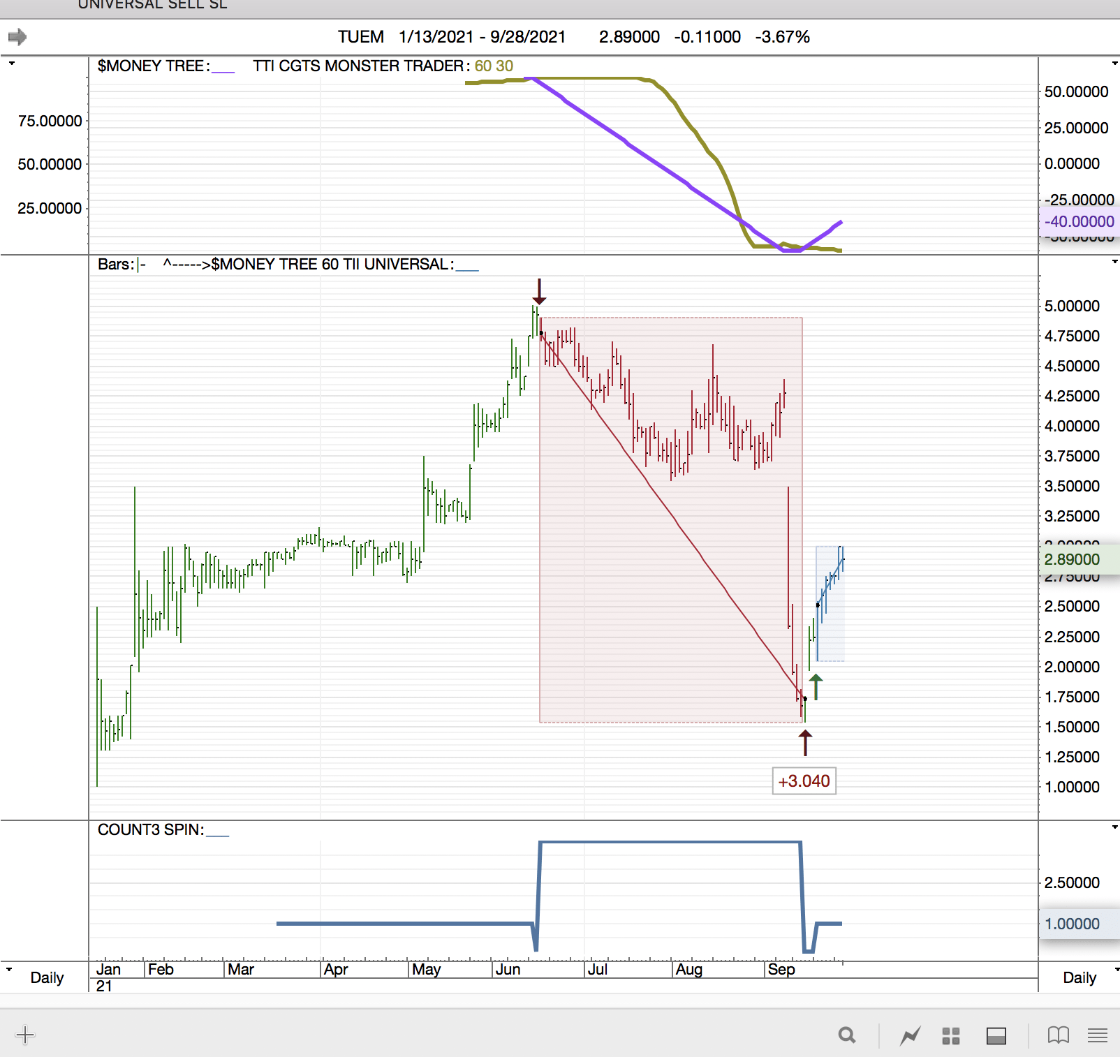The width and height of the screenshot is (1120, 1057).
Task: Click the Apr label on the time axis
Action: tap(336, 969)
